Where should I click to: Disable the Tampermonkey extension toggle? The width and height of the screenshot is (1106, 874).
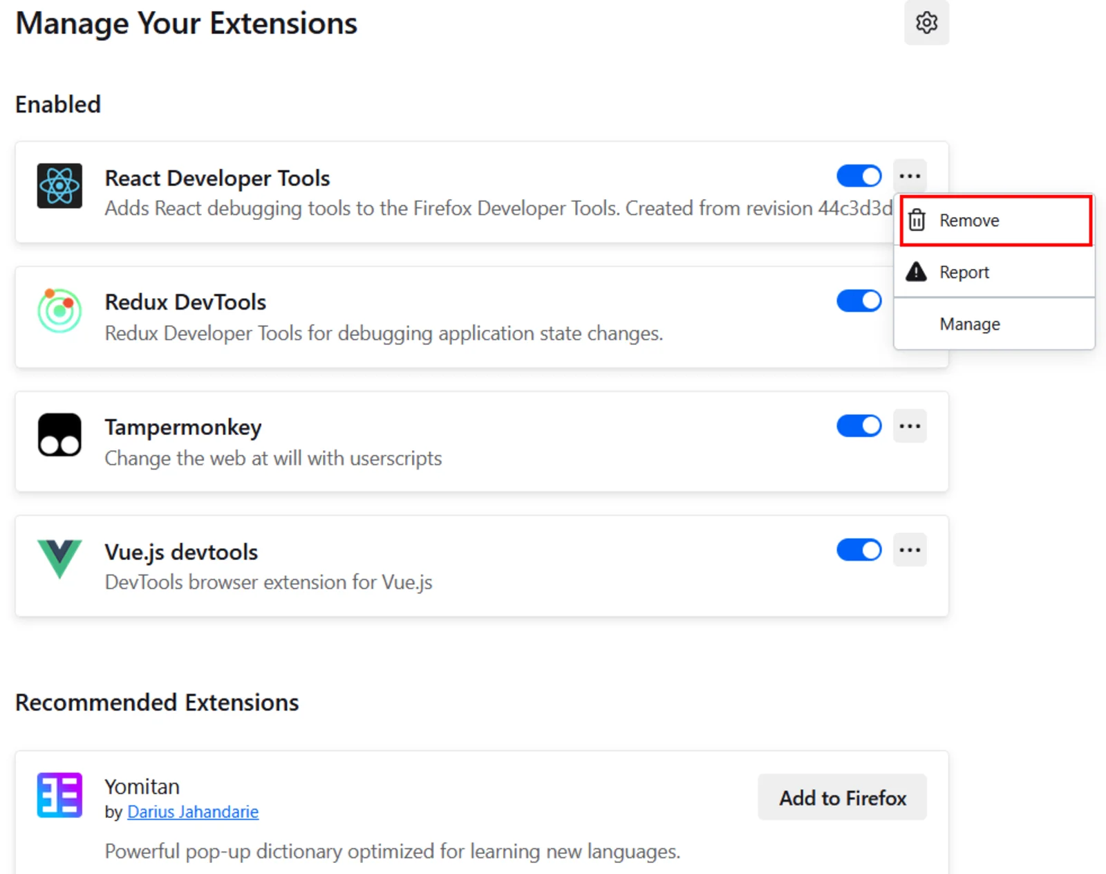coord(859,426)
